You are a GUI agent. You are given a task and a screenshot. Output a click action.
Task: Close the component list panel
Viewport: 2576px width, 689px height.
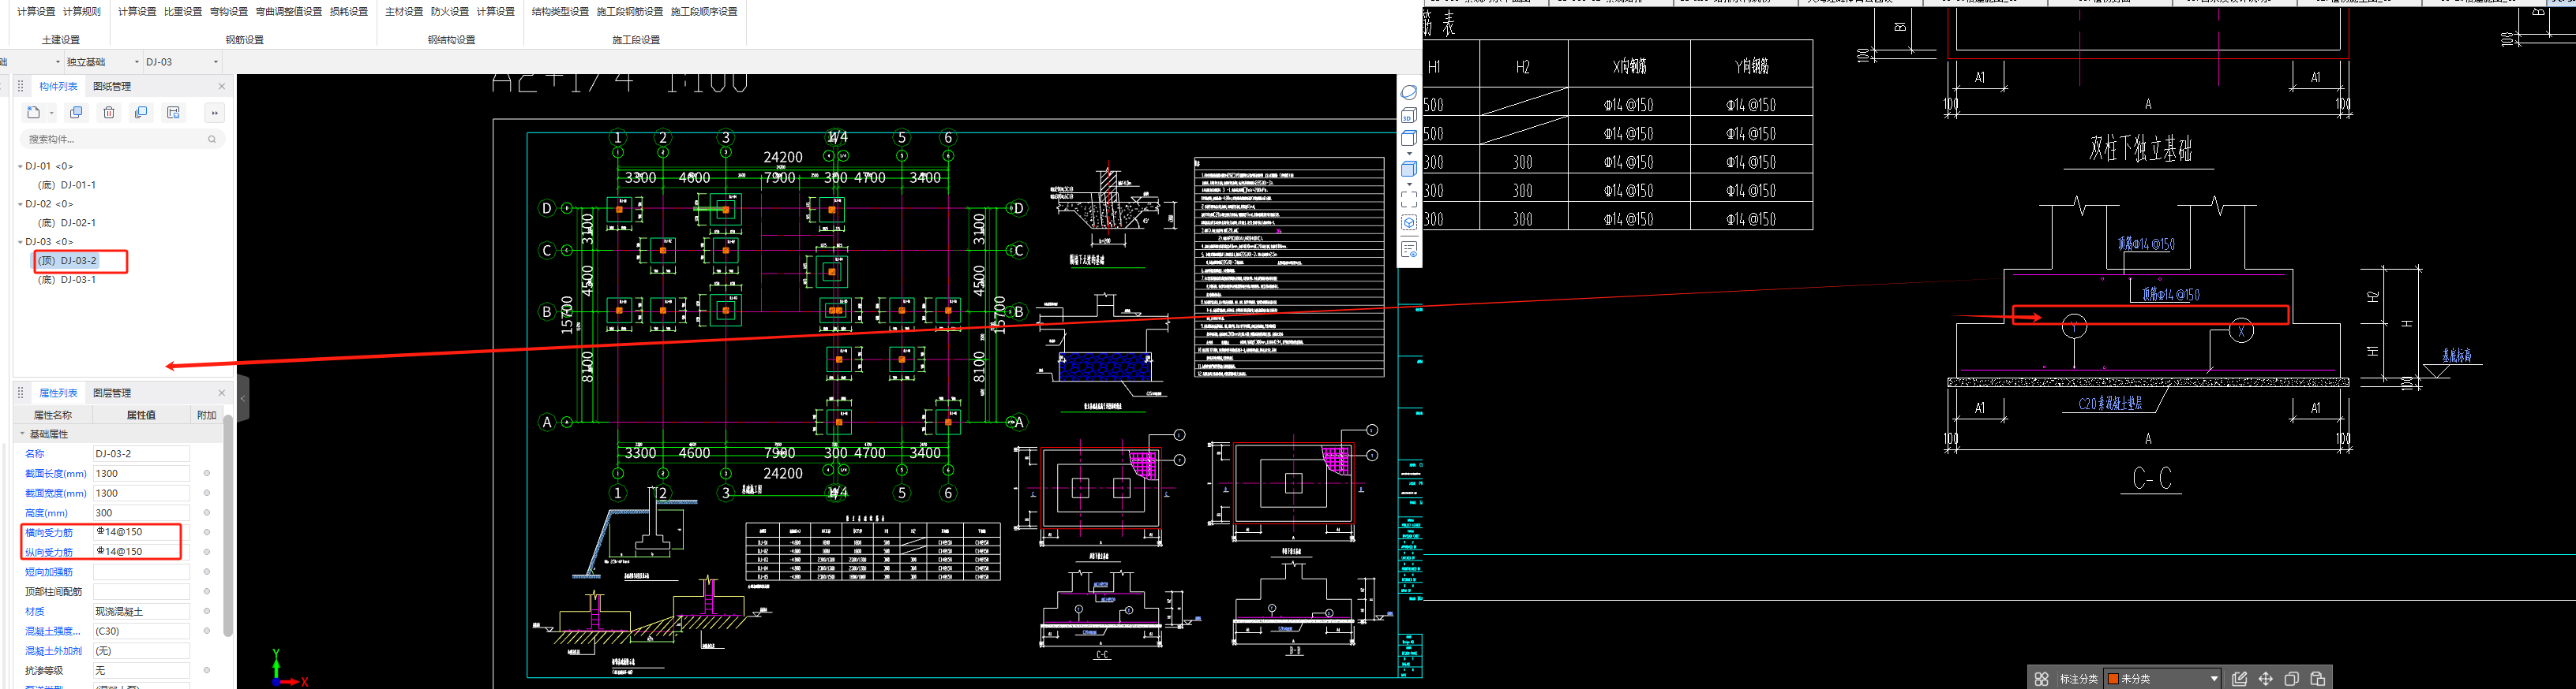click(x=222, y=87)
